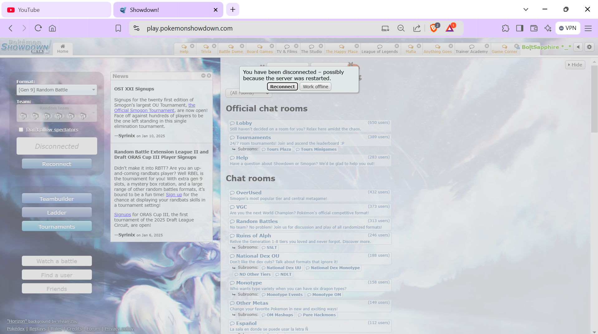598x334 pixels.
Task: Open the National Dex Monotype subroom
Action: coord(332,268)
